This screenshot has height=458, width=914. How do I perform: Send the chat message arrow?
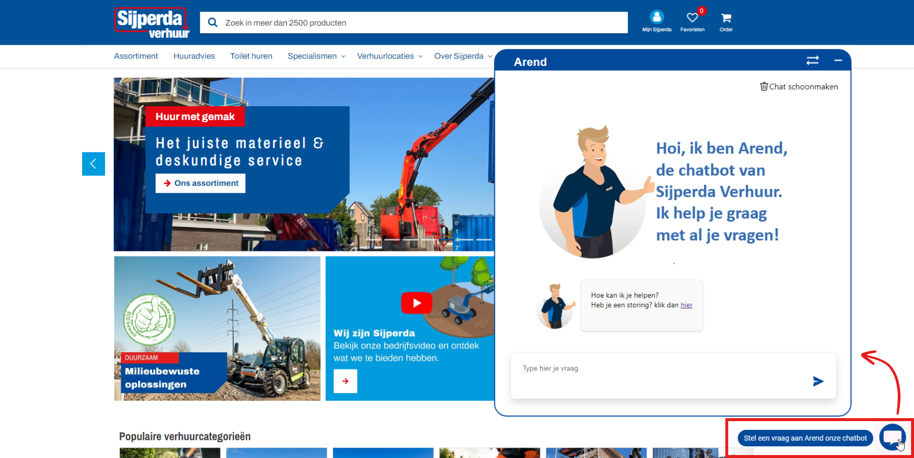818,381
